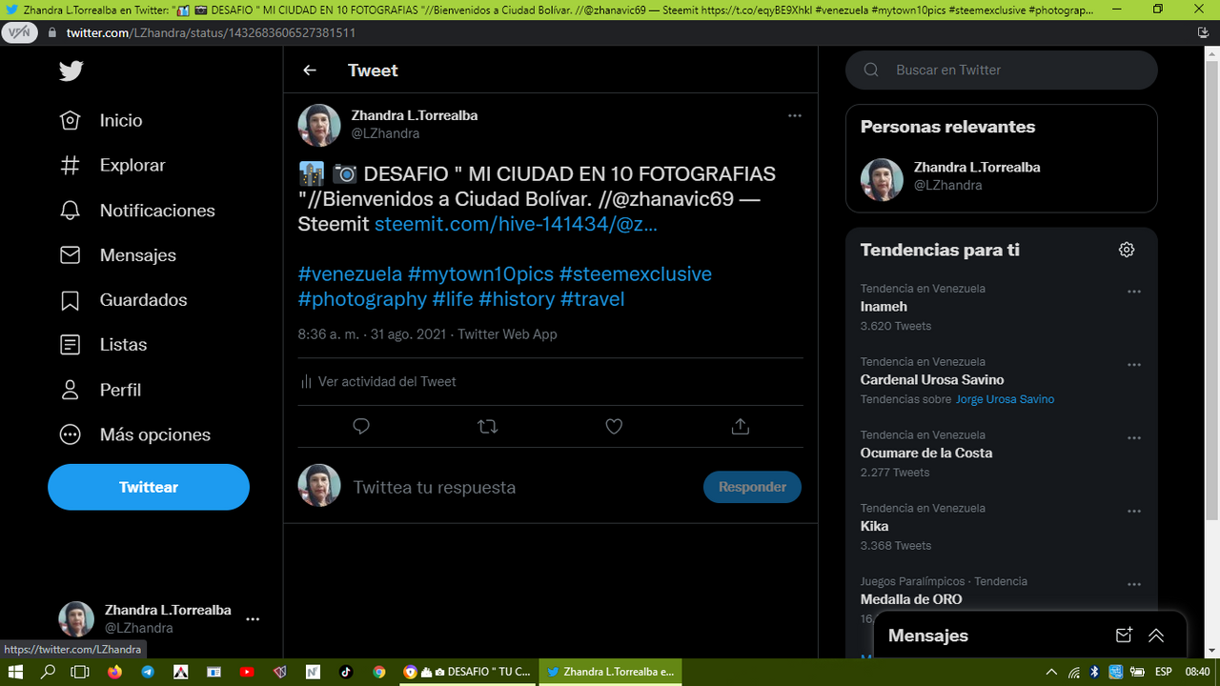Open YouTube app from the taskbar
Screen dimensions: 1220x686
point(247,672)
